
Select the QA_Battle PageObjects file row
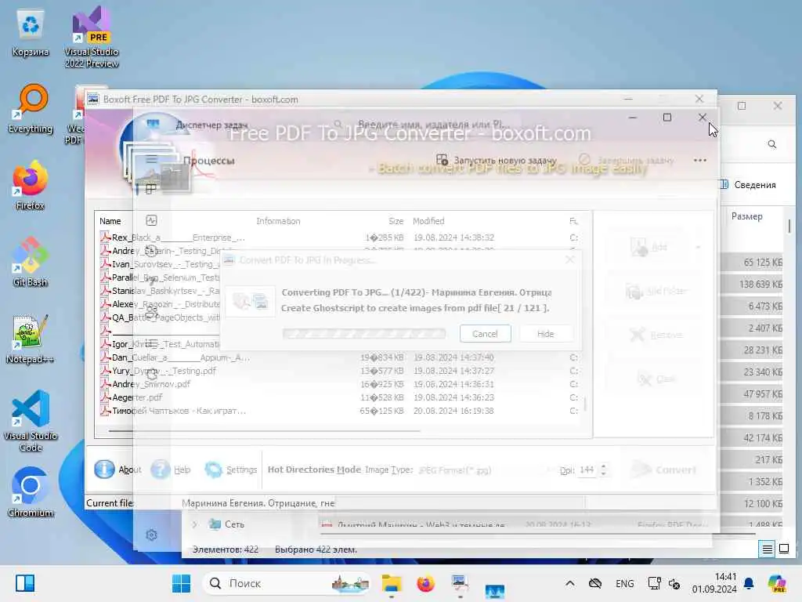pos(160,317)
